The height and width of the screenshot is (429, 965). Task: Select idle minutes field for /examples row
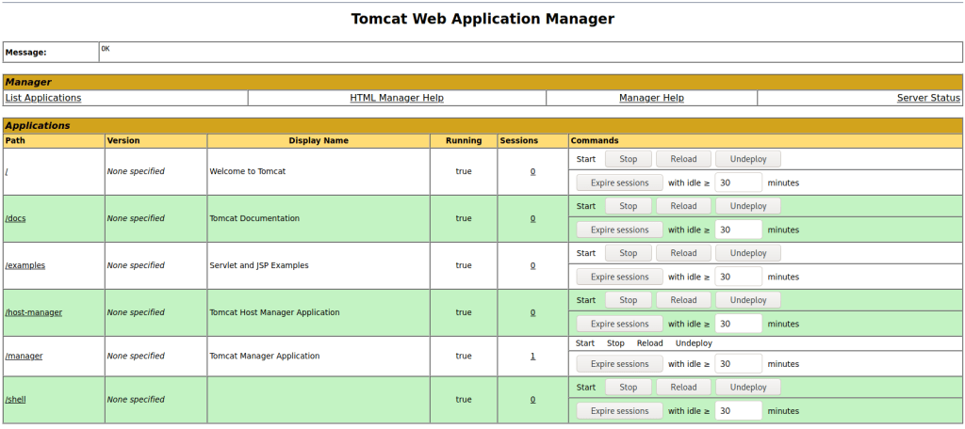tap(738, 277)
